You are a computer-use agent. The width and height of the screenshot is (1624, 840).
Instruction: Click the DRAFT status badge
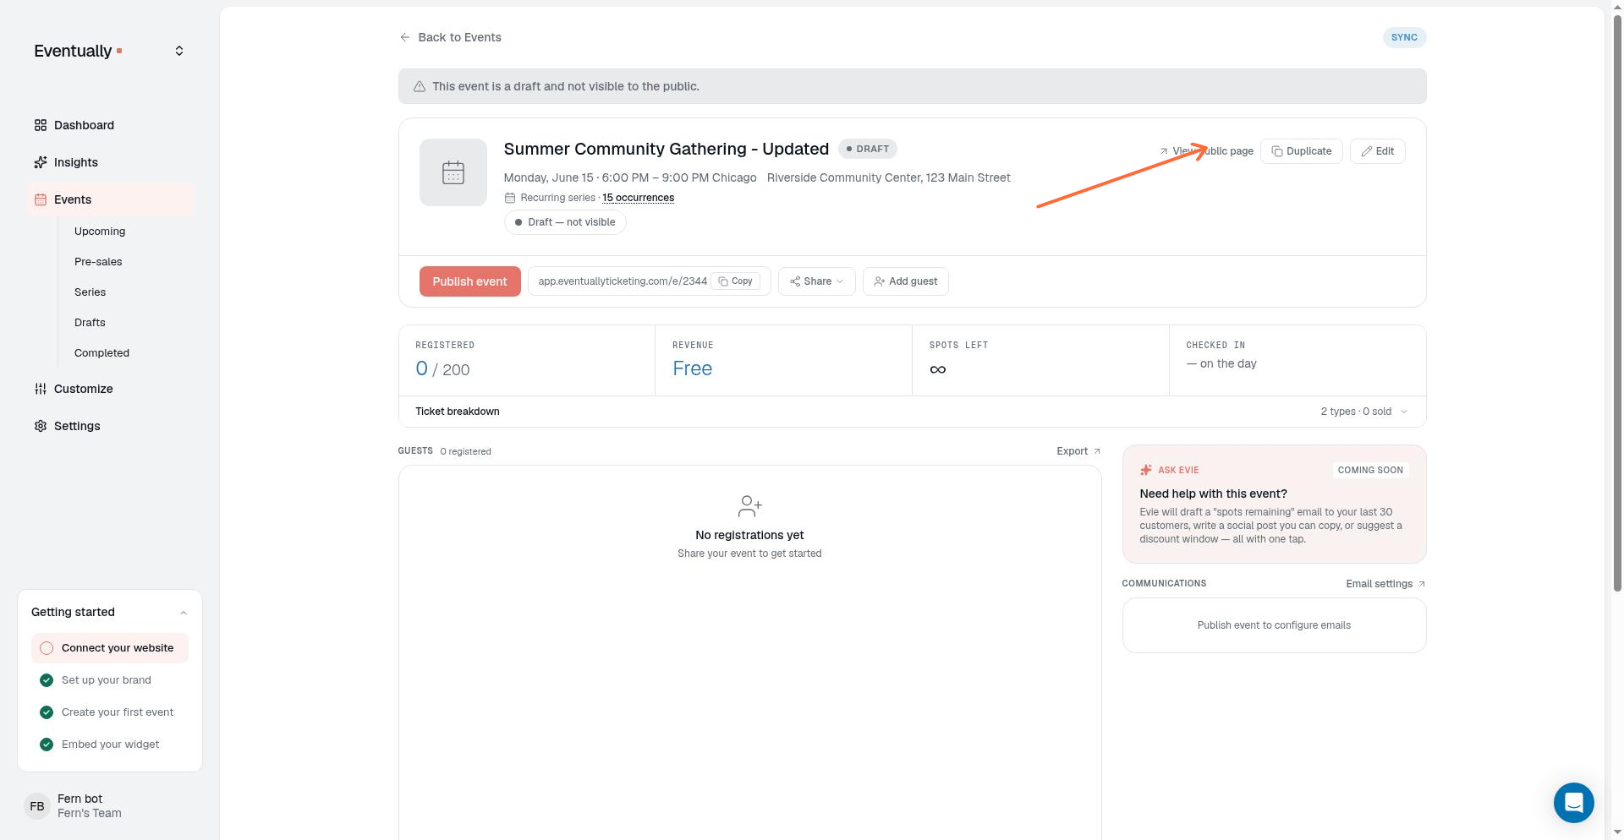868,149
